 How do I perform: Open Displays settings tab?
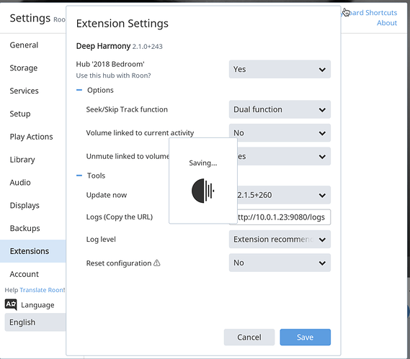pyautogui.click(x=33, y=206)
